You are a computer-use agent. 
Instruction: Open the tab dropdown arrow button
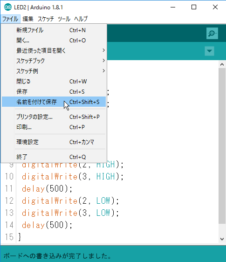[x=209, y=51]
